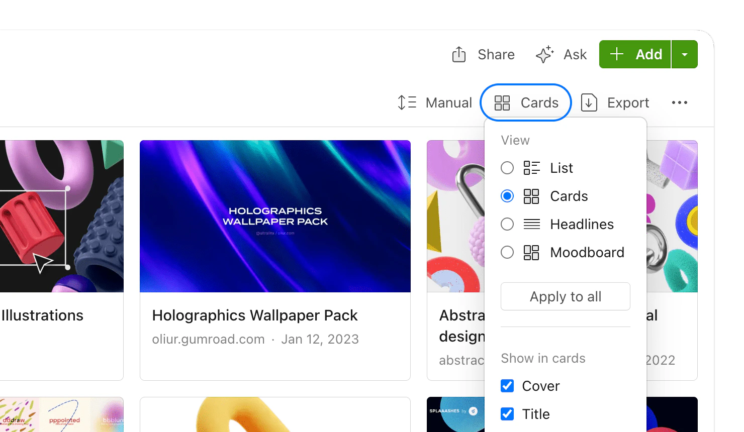Uncheck the Title checkbox
Image resolution: width=744 pixels, height=432 pixels.
coord(507,414)
